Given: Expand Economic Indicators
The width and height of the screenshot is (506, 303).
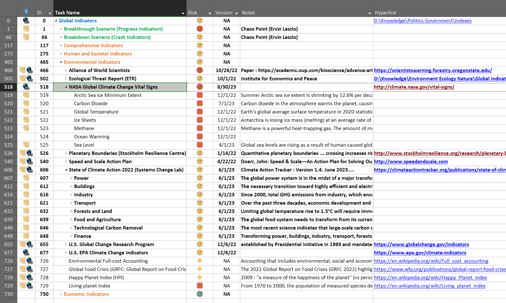Looking at the screenshot, I should (x=61, y=294).
